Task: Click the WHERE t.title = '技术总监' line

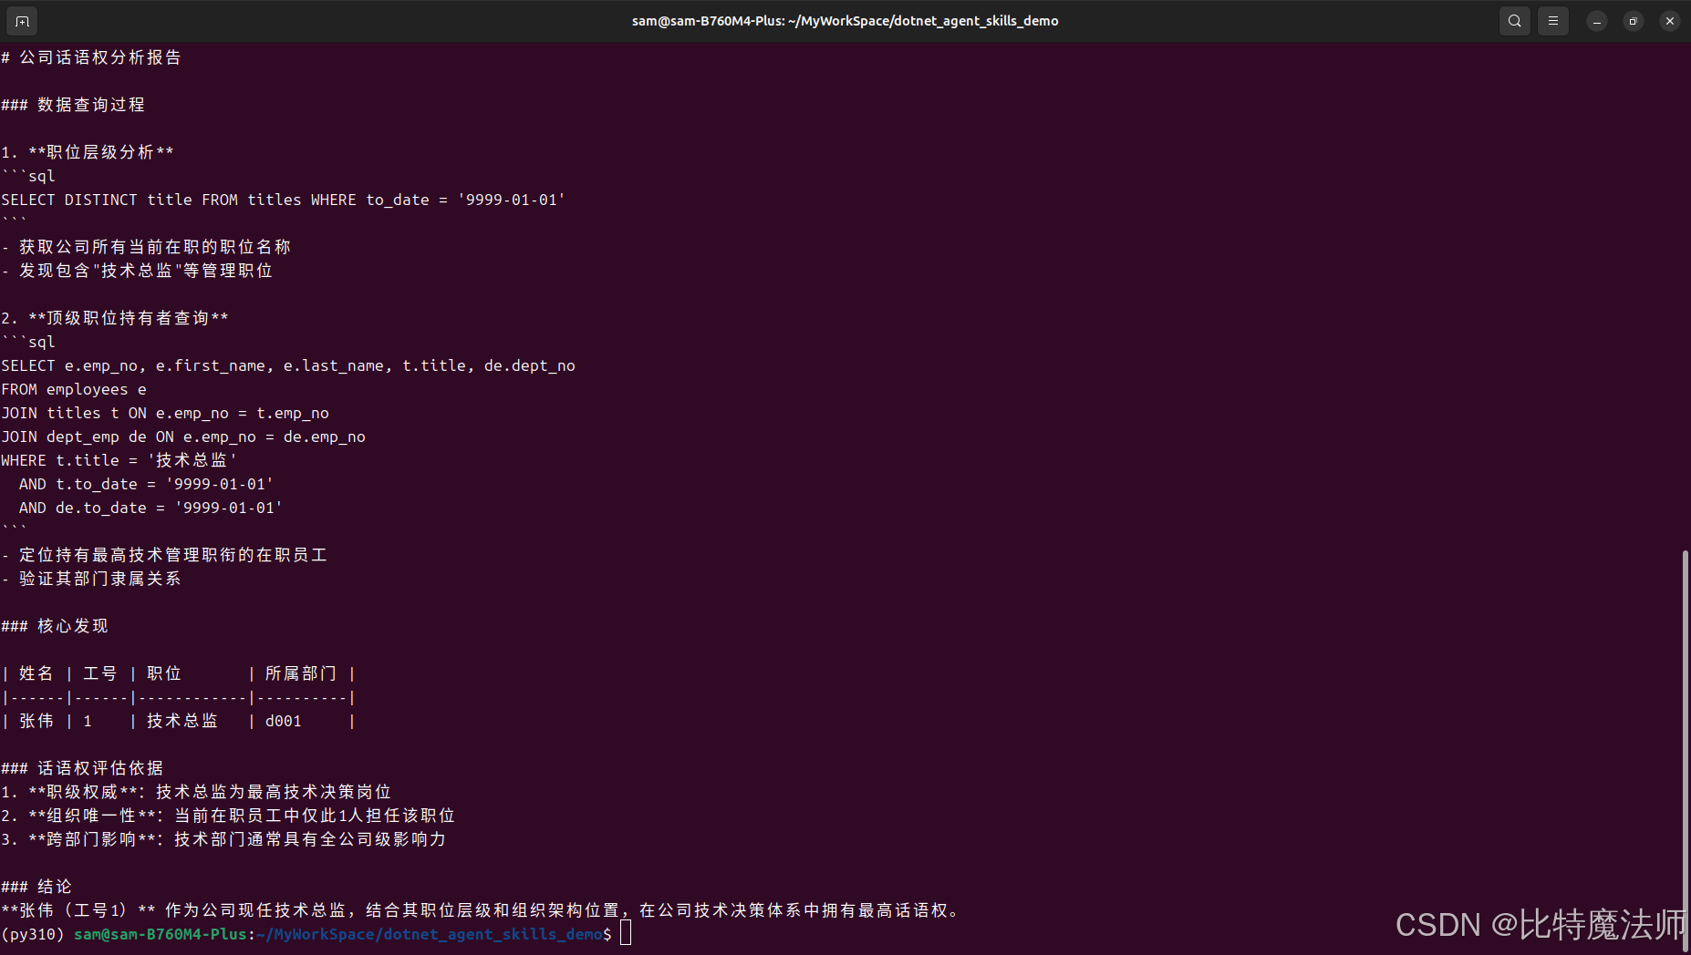Action: (x=119, y=460)
